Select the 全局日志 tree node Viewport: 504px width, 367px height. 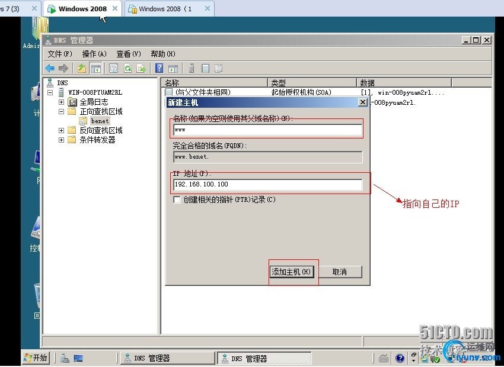pos(94,102)
